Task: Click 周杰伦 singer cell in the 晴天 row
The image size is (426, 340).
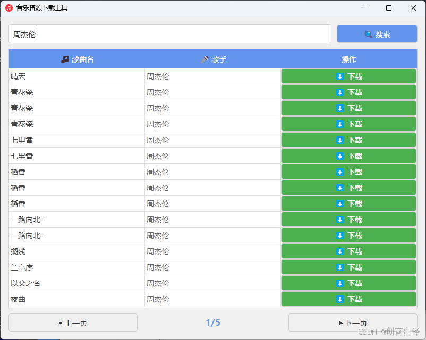Action: point(212,76)
